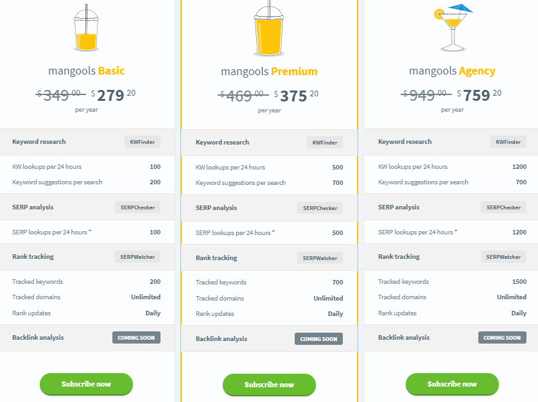The width and height of the screenshot is (538, 402).
Task: Click the Agency plan cocktail glass icon
Action: click(452, 29)
